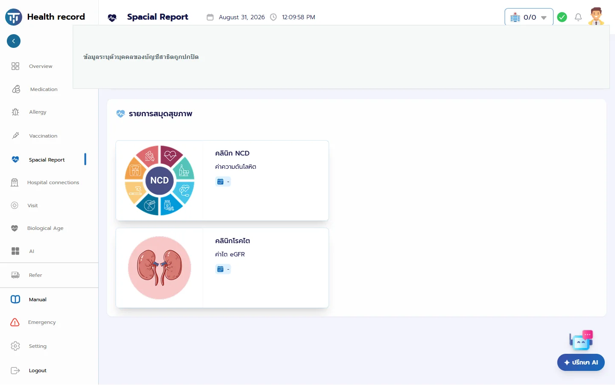Go to Medication section
This screenshot has width=615, height=385.
pos(44,89)
